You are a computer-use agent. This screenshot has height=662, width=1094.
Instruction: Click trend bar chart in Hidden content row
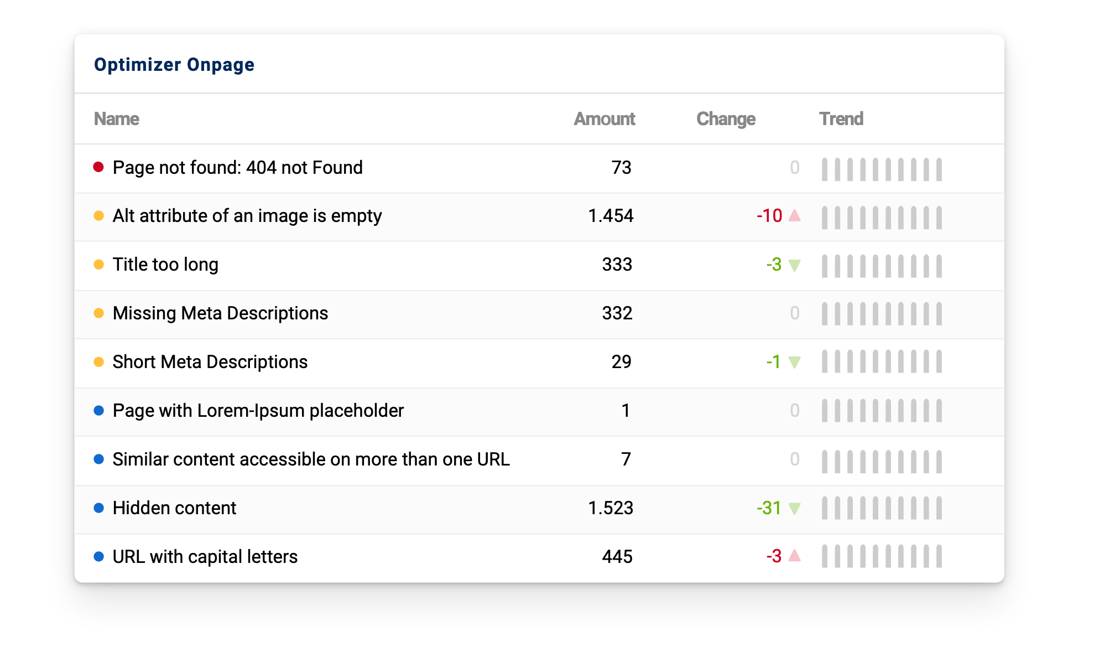click(x=882, y=508)
